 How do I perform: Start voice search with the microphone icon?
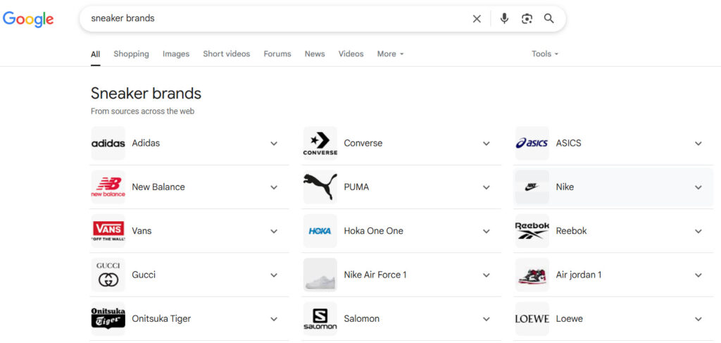click(x=504, y=19)
